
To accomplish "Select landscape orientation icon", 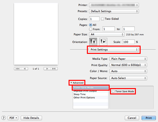I will tap(103, 42).
